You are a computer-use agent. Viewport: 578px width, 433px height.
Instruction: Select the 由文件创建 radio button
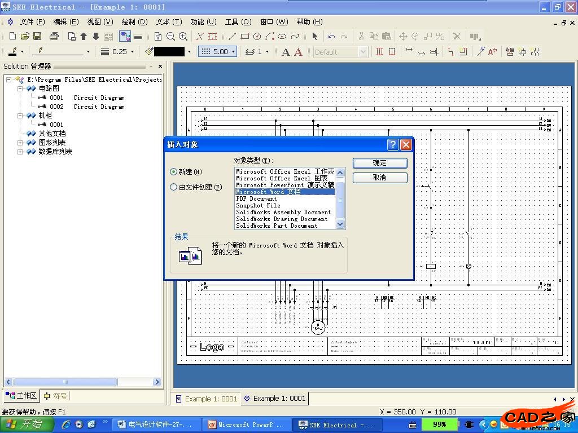[173, 187]
